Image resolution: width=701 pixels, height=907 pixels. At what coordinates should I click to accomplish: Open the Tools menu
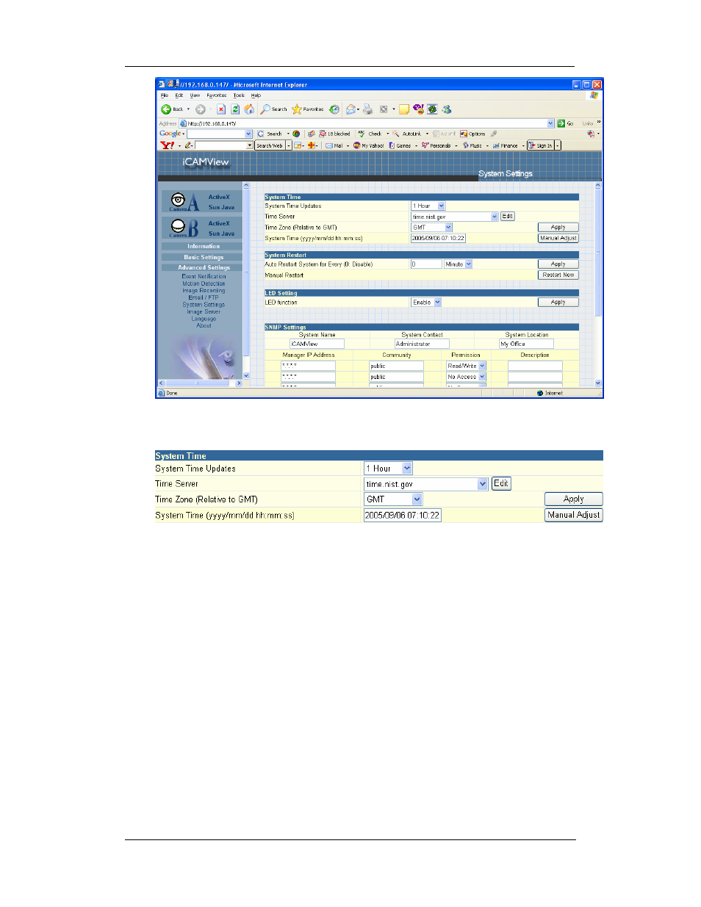tap(239, 95)
